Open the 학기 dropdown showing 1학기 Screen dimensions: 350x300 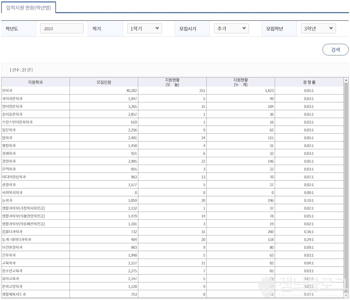[x=144, y=28]
